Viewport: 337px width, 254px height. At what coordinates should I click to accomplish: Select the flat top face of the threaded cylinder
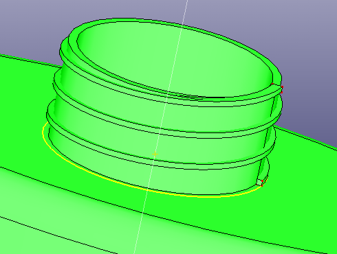click(174, 60)
